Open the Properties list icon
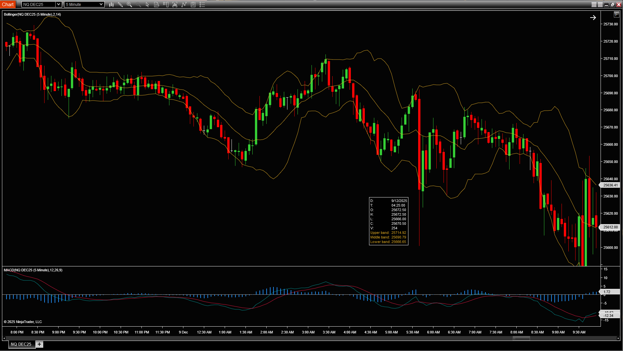 pos(202,5)
